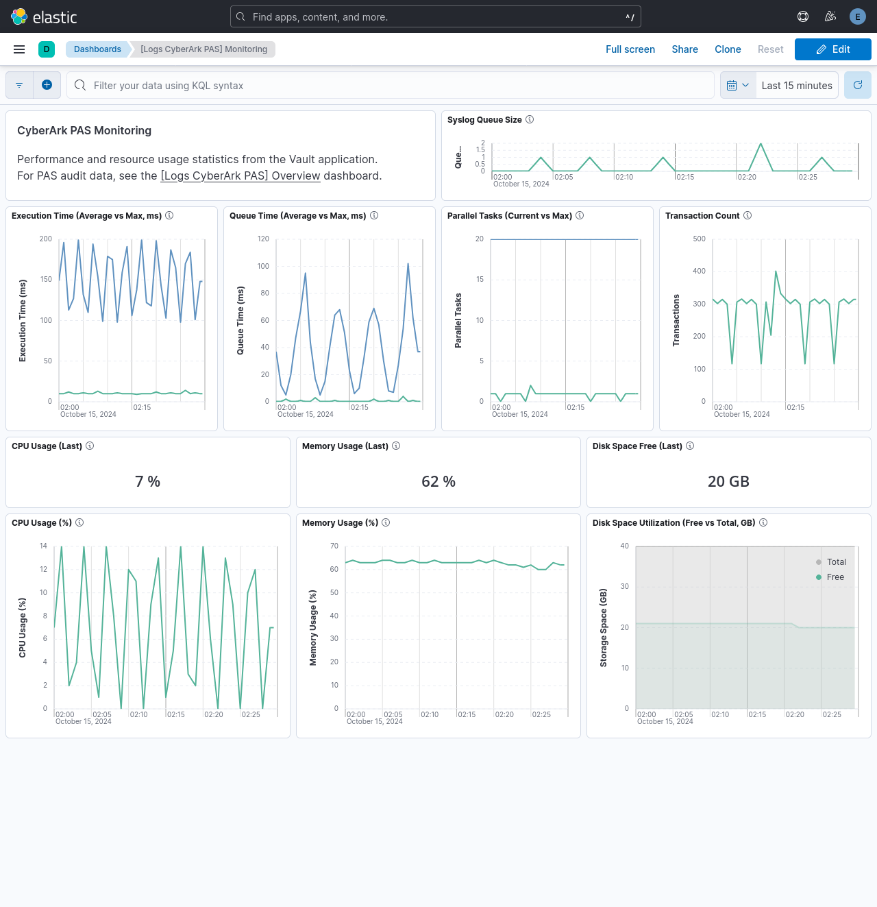Open the filter options icon in the filter bar
877x907 pixels.
click(18, 84)
